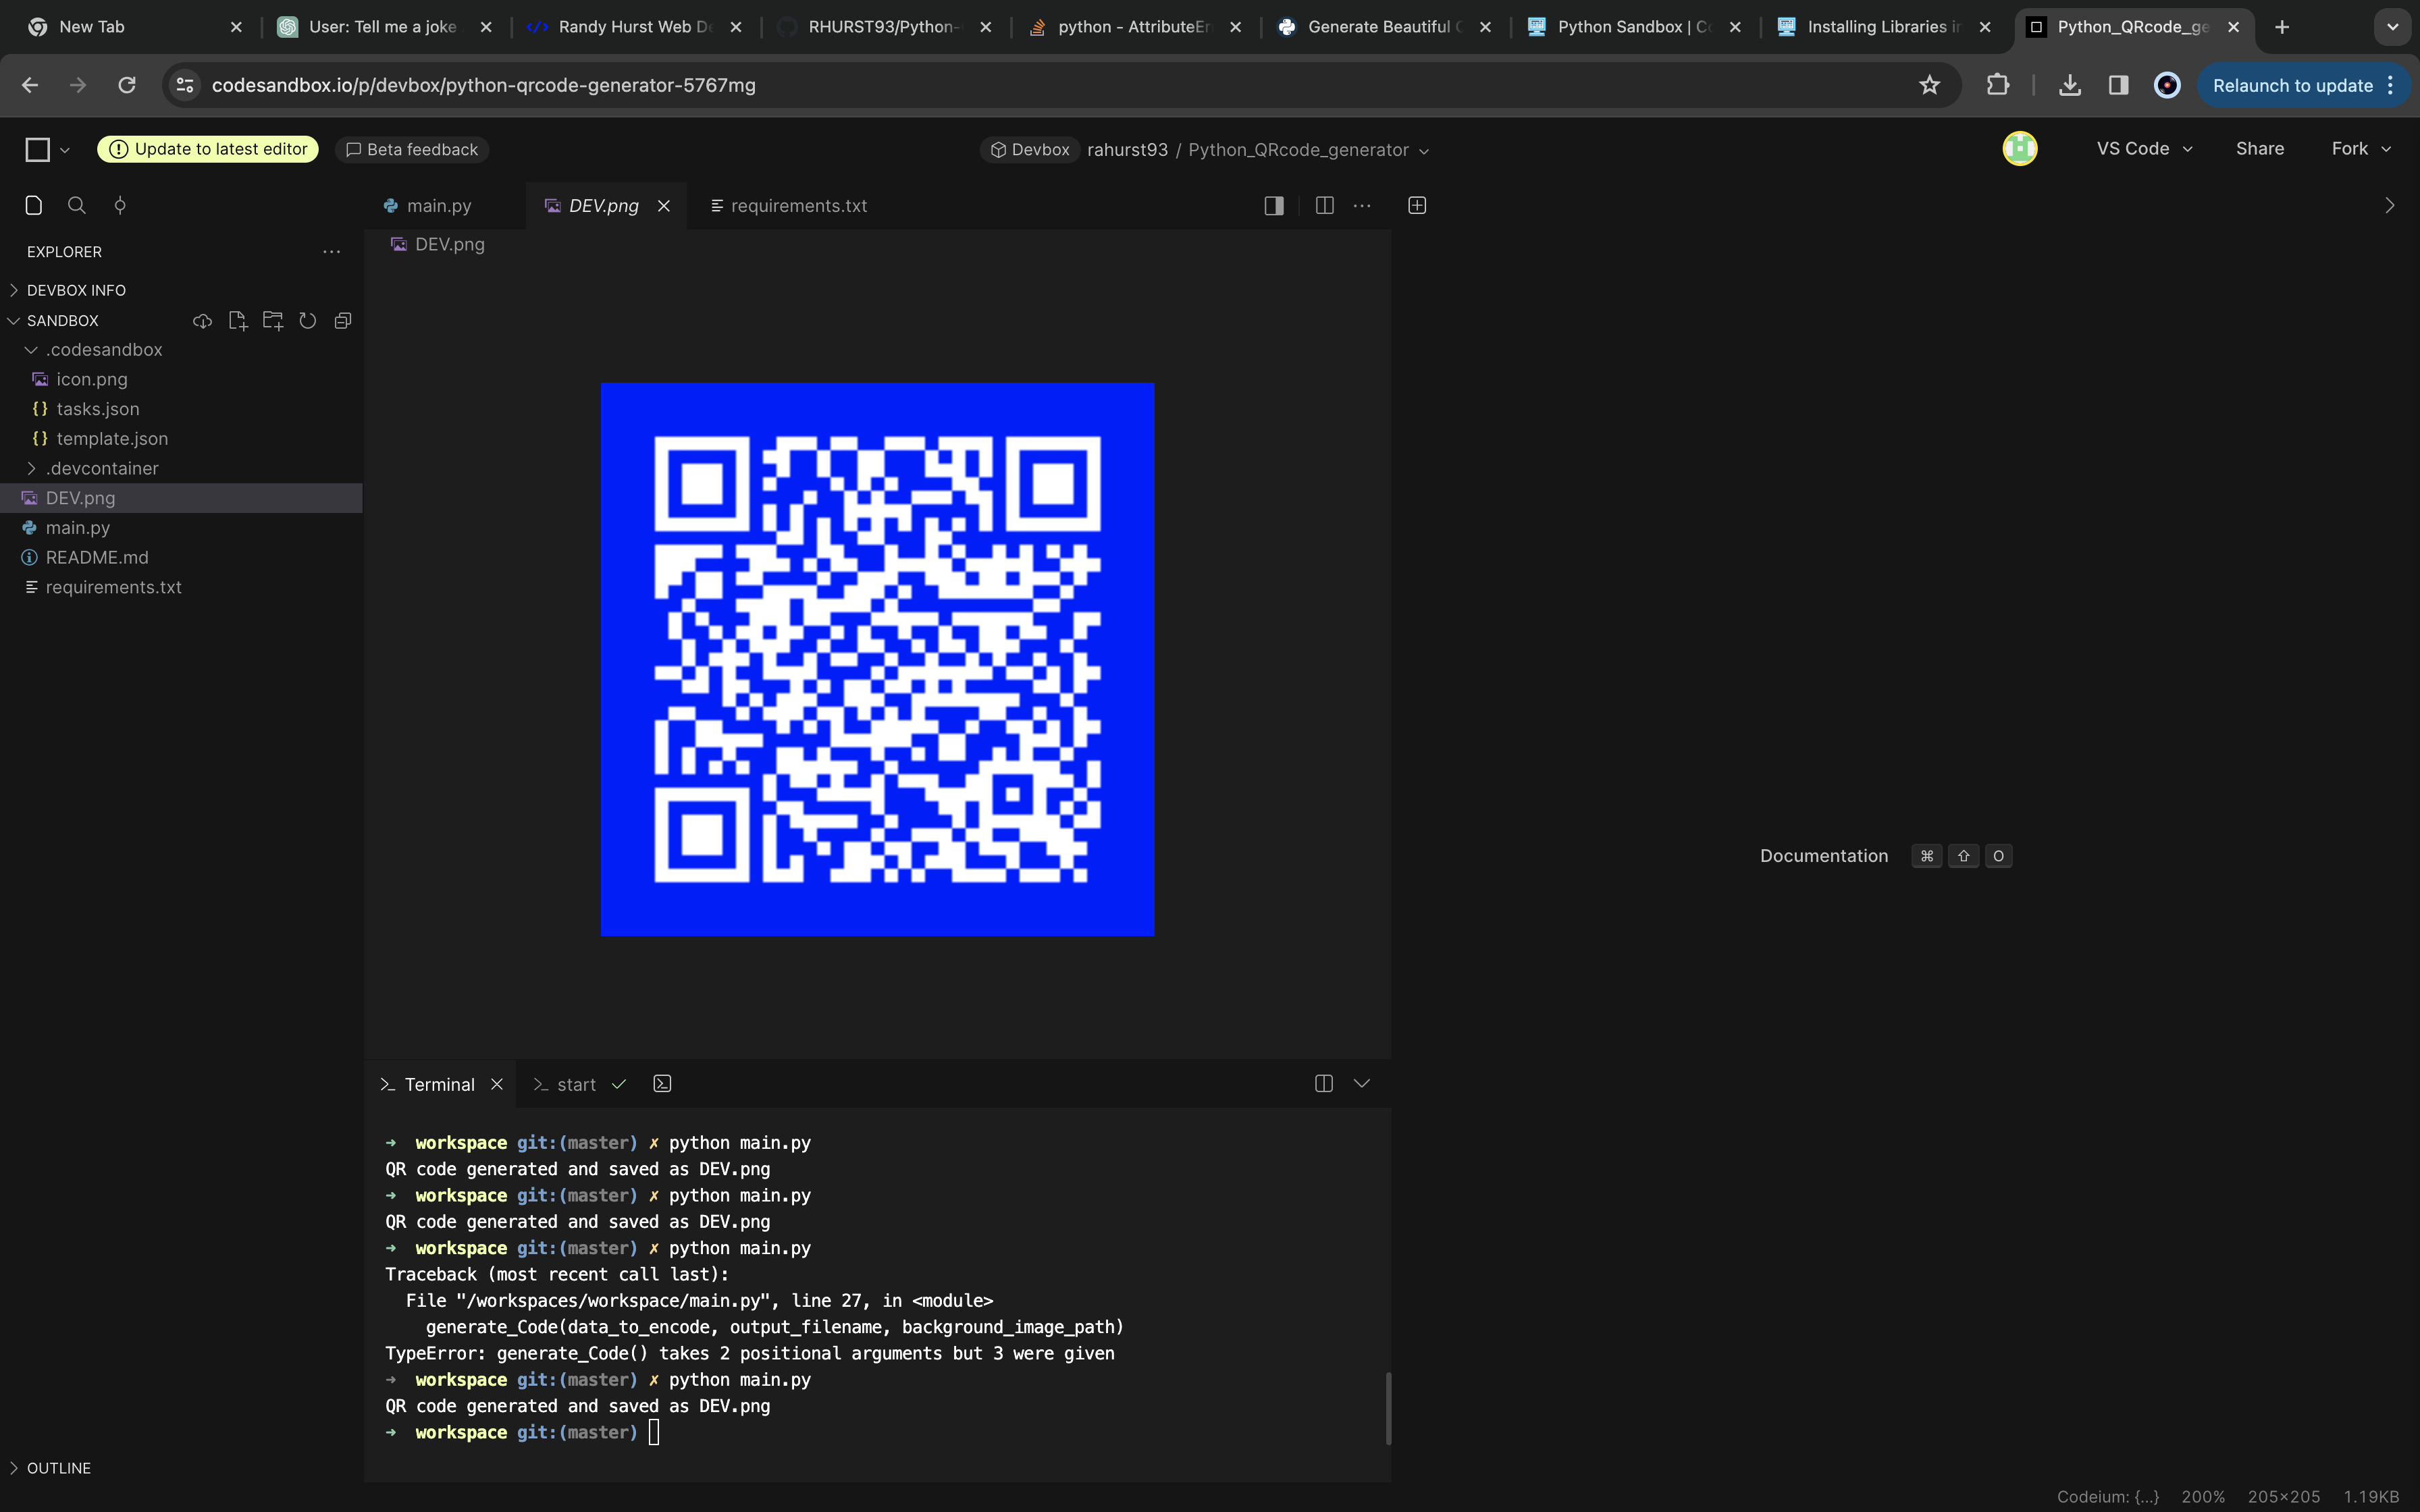
Task: Add new devtool panel plus icon
Action: tap(1417, 205)
